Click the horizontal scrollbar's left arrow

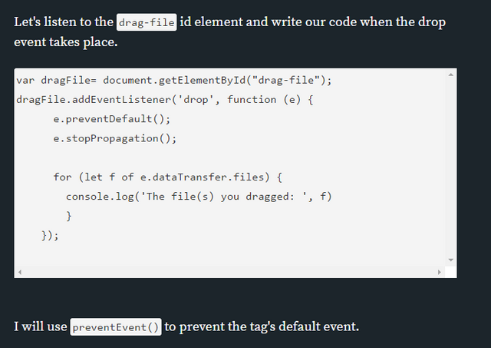tap(20, 272)
